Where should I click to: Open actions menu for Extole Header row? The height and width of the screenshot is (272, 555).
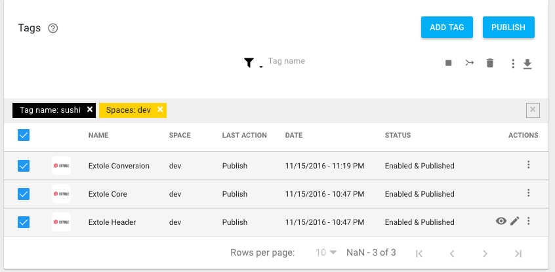529,221
